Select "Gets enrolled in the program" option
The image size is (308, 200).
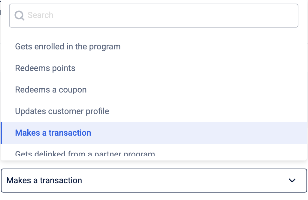tap(68, 47)
